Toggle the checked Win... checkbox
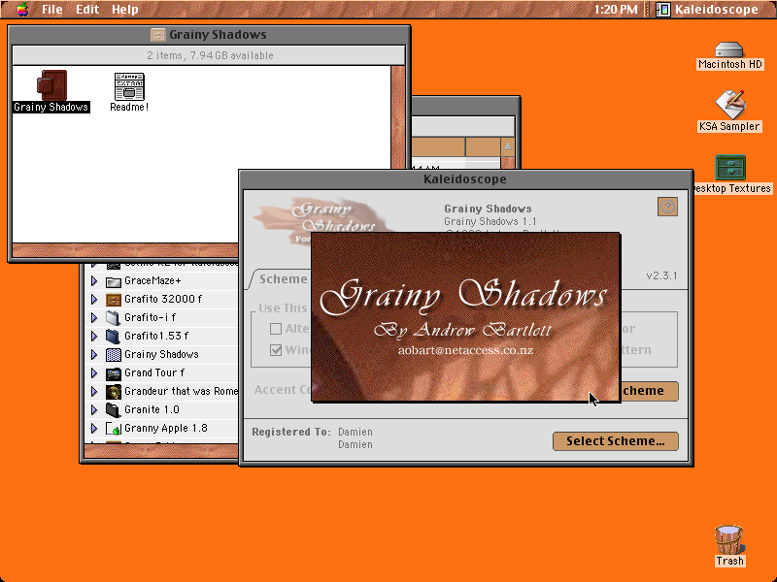777x582 pixels. 276,350
